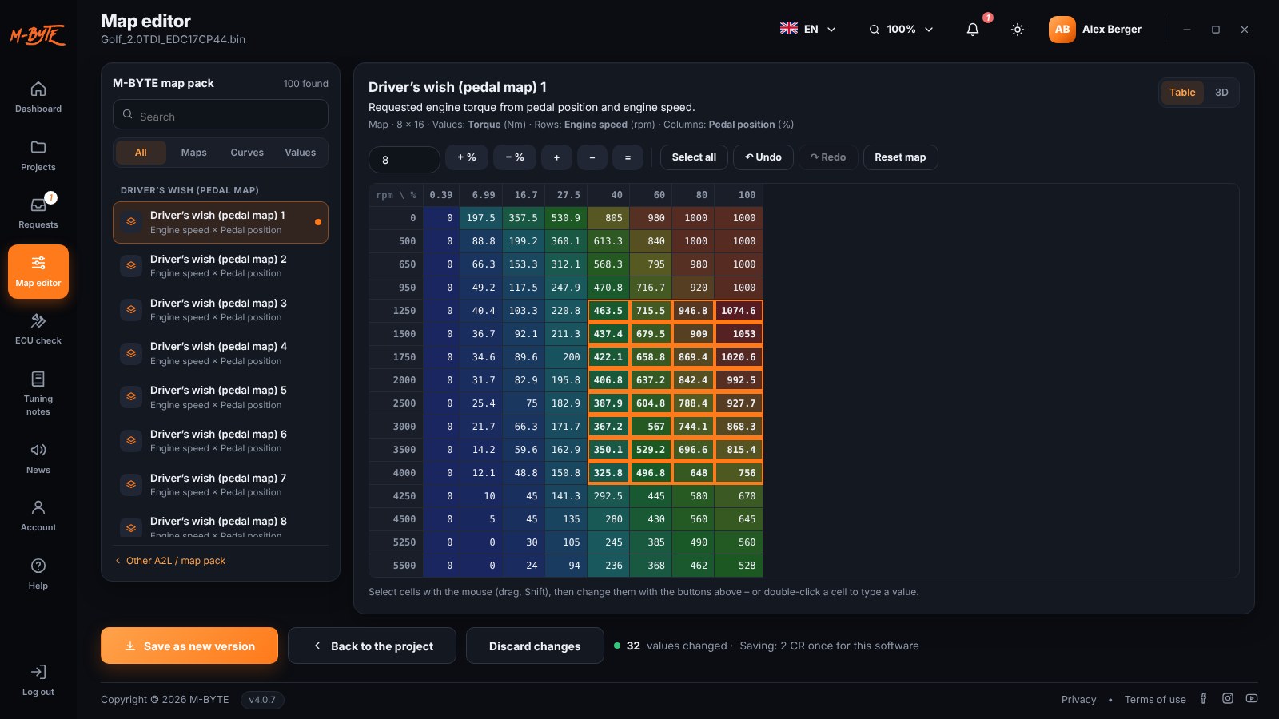1279x719 pixels.
Task: Open the YouTube link in the footer
Action: coord(1252,698)
